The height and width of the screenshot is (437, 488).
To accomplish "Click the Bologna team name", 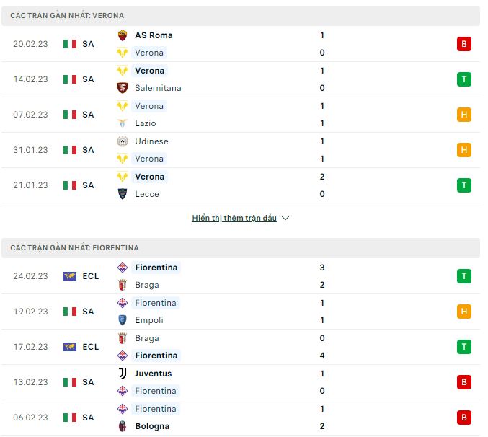I will [x=152, y=426].
